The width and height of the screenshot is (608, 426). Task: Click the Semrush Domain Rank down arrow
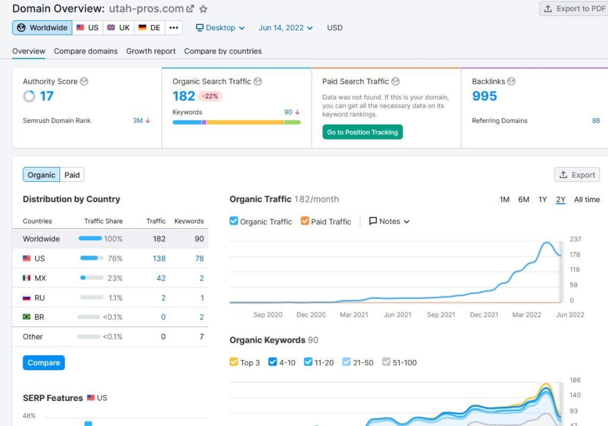148,121
